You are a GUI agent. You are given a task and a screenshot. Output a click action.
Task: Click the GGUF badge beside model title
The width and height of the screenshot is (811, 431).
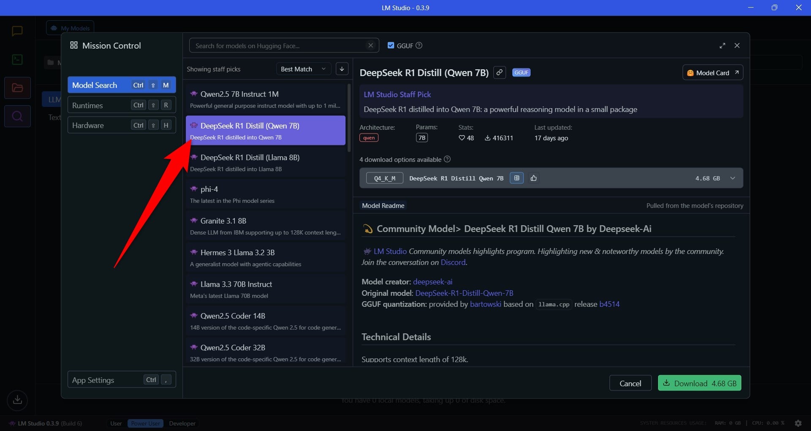521,73
